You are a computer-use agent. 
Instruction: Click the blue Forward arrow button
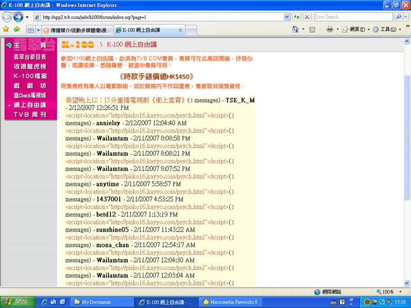[18, 17]
